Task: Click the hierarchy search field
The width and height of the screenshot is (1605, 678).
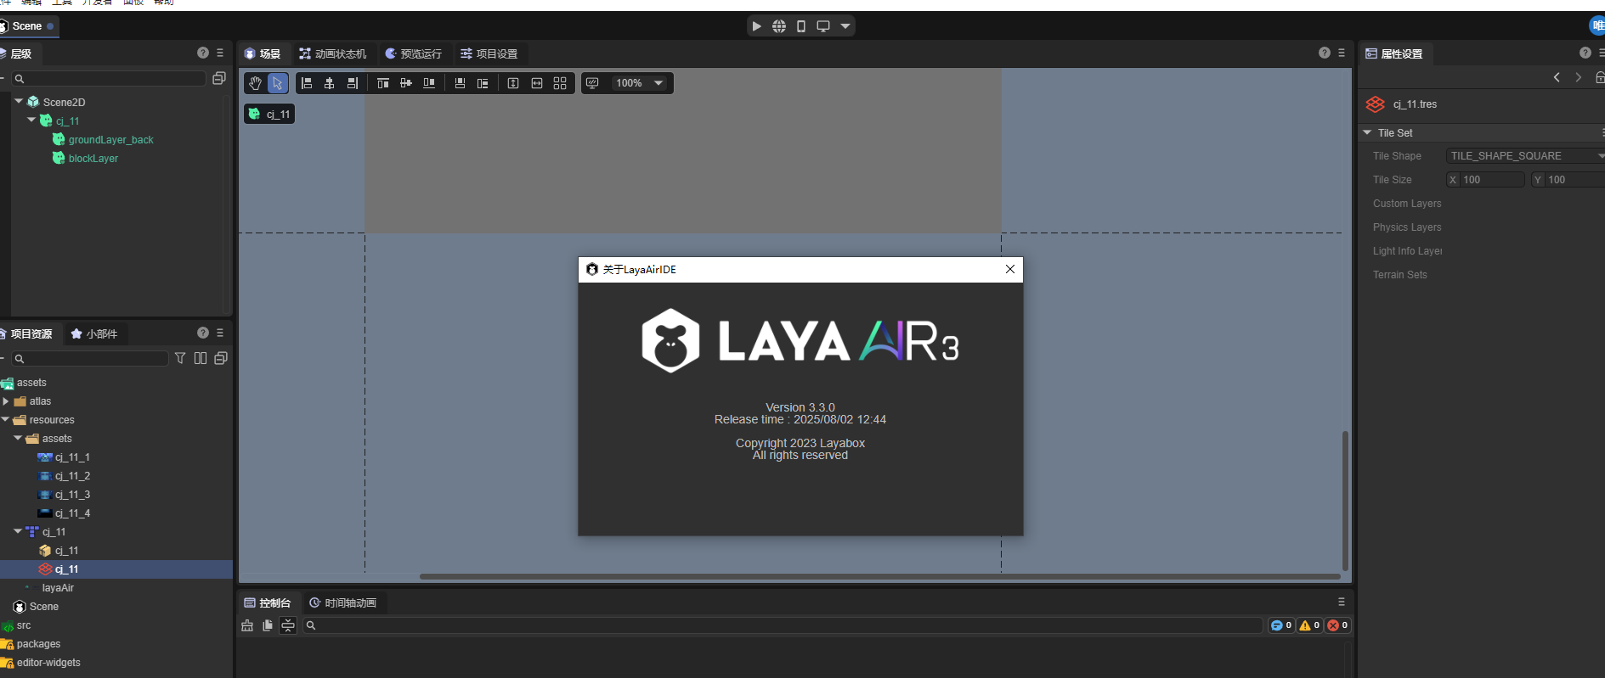Action: tap(109, 78)
